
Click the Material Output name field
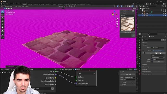pyautogui.click(x=129, y=78)
